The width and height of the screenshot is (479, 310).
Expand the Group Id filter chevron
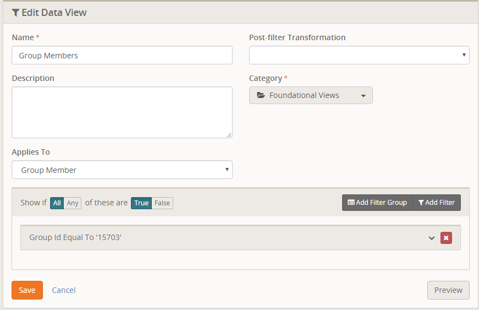[x=432, y=238]
